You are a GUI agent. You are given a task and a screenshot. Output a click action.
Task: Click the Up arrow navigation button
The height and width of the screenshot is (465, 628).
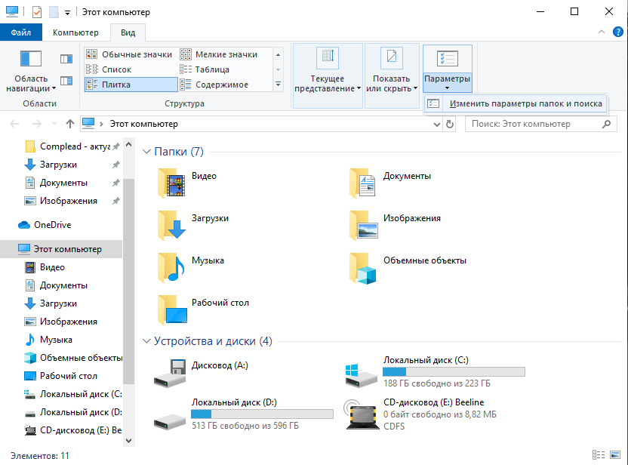(x=69, y=124)
